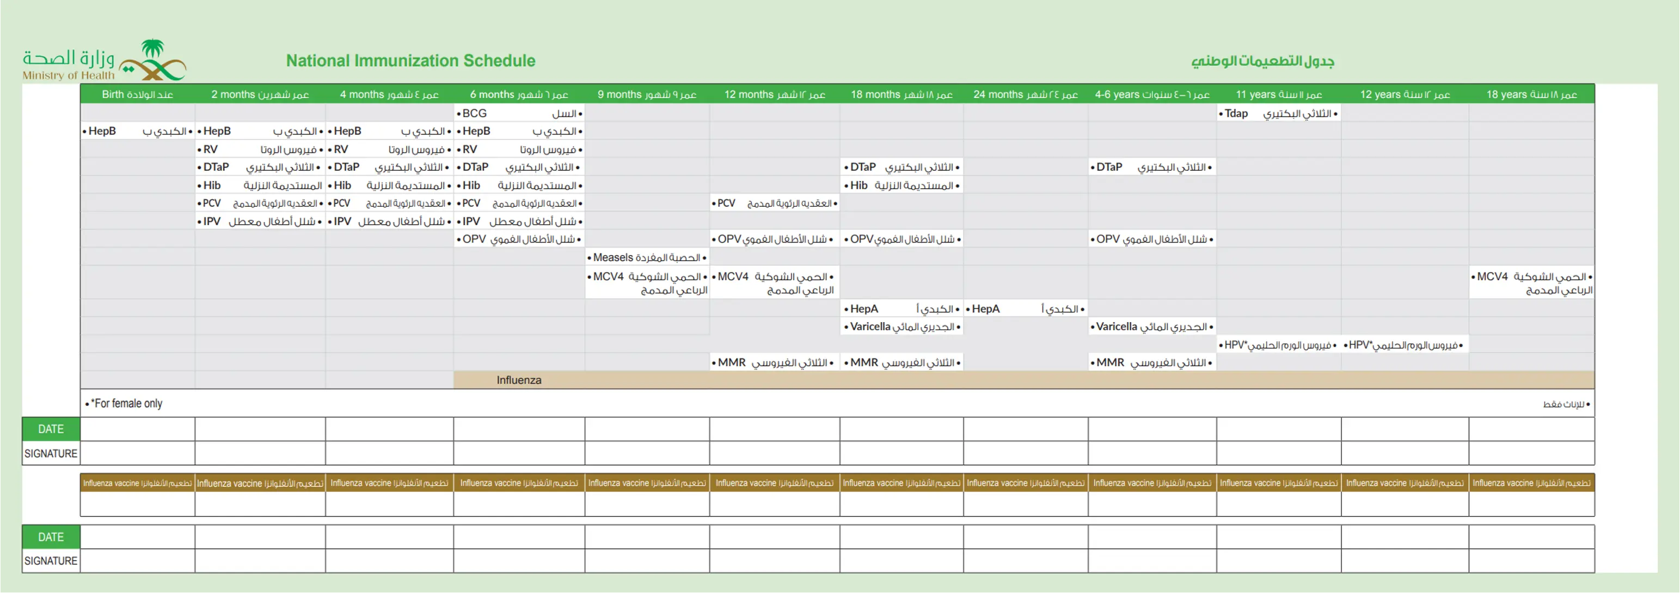
Task: Click the HepA entry under 24 months
Action: coord(985,309)
